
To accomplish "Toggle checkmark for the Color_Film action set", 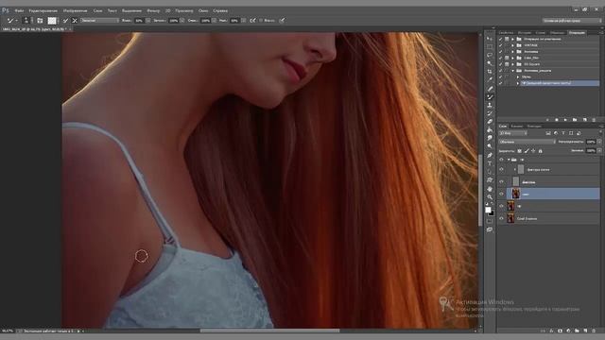I will click(500, 58).
